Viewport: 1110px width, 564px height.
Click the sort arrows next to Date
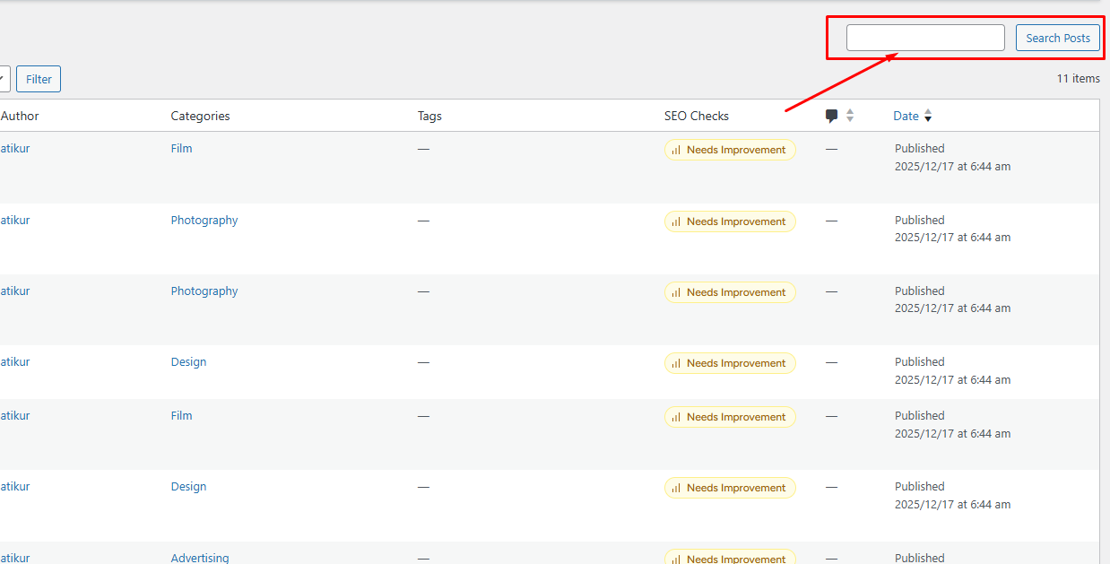tap(928, 116)
